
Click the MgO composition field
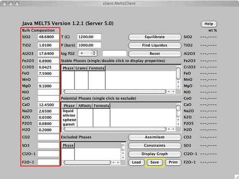click(48, 86)
